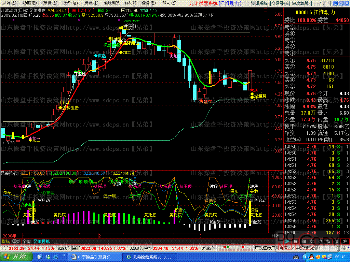Open the Windows 开始 Start button
The image size is (350, 262).
[x=16, y=257]
